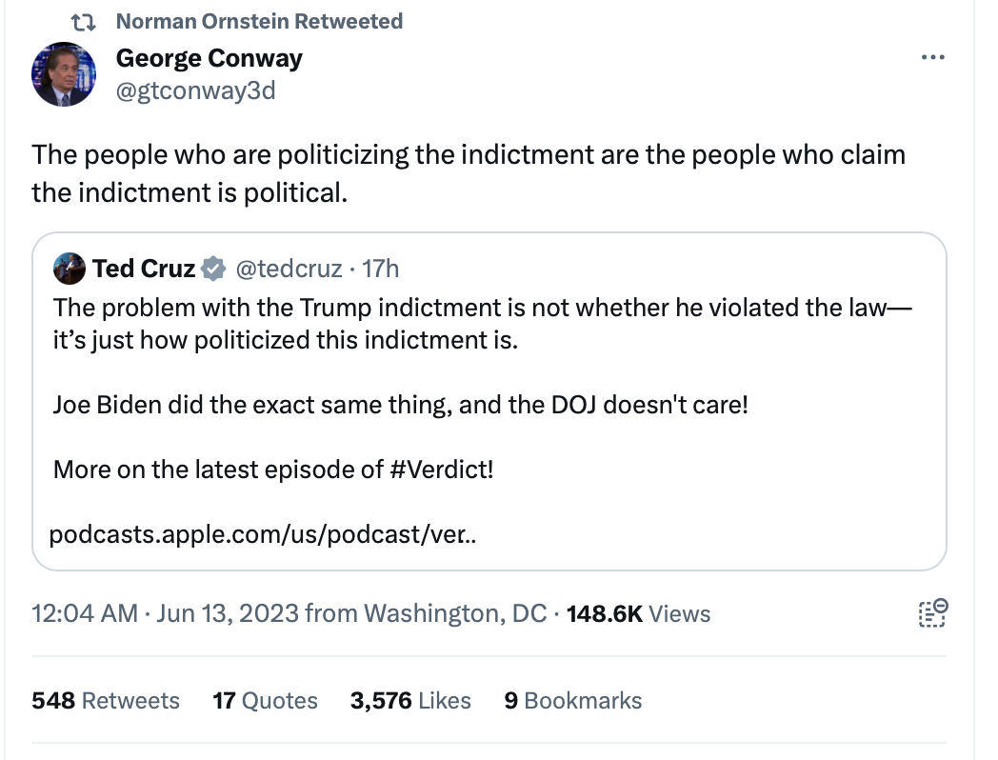Viewport: 998px width, 760px height.
Task: Show the 3,576 Likes list
Action: tap(410, 701)
